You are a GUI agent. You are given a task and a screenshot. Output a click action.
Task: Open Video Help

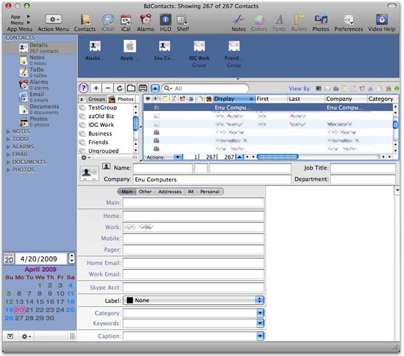coord(381,23)
